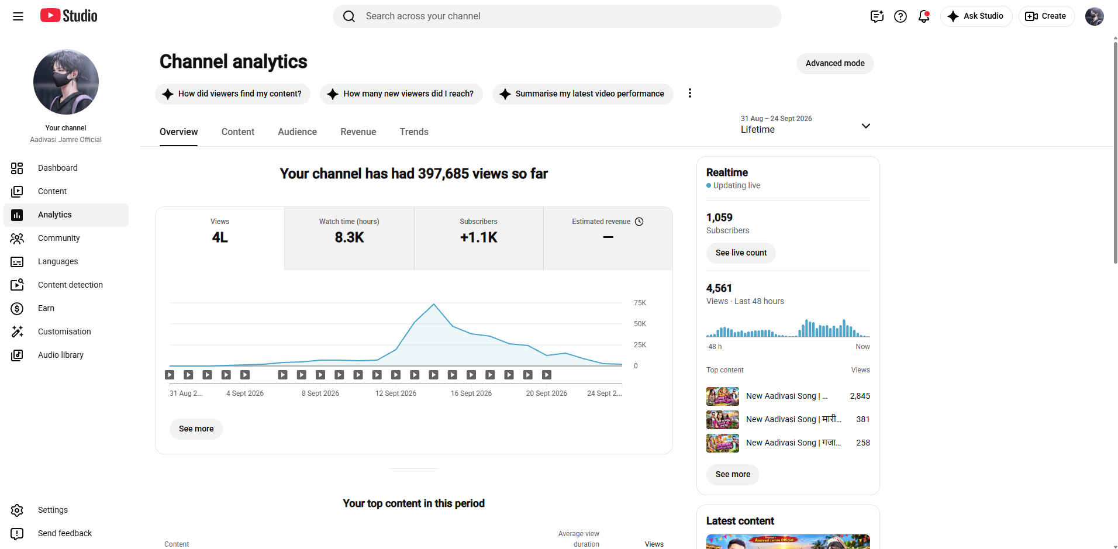Click the YouTube Studio logo
This screenshot has height=549, width=1118.
[x=69, y=16]
